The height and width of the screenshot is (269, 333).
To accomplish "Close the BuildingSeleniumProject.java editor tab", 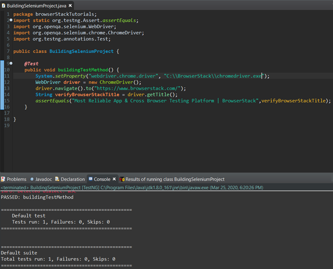I will (70, 6).
